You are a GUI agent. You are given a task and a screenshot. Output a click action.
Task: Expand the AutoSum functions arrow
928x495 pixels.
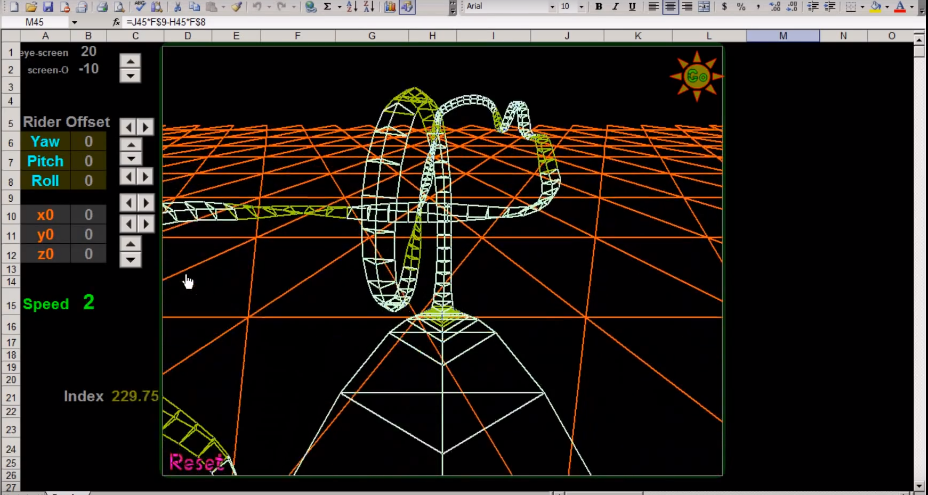pyautogui.click(x=339, y=7)
